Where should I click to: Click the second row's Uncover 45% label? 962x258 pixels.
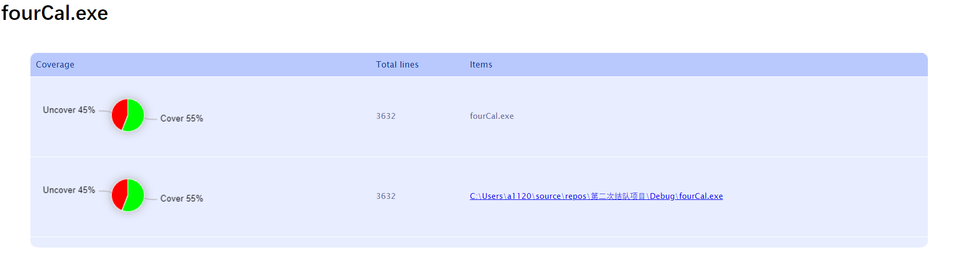[69, 190]
